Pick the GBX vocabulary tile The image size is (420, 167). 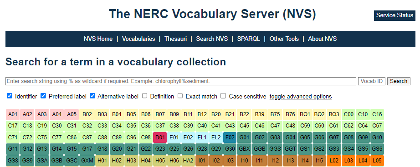point(244,149)
